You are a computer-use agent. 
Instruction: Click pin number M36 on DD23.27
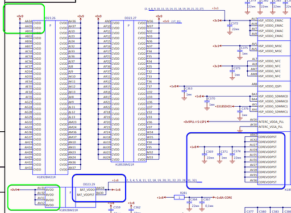click(150, 21)
